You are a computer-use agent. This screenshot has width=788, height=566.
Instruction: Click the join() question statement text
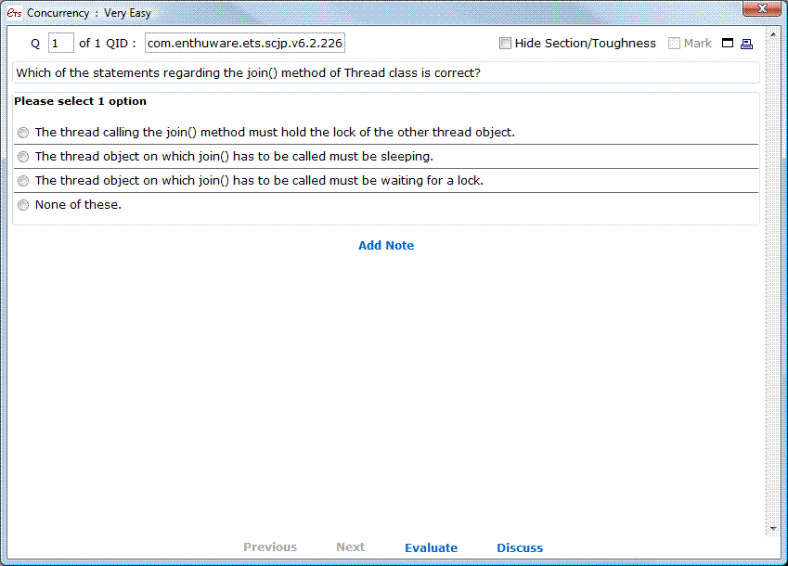(x=249, y=73)
